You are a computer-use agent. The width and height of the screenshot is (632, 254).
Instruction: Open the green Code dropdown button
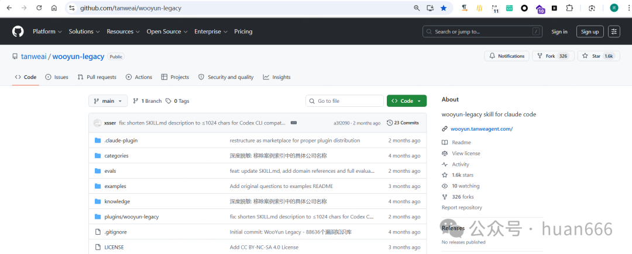click(x=407, y=101)
